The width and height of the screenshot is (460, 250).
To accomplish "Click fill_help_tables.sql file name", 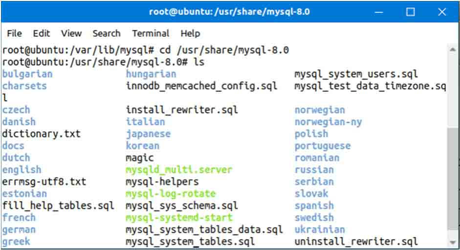I will 58,205.
